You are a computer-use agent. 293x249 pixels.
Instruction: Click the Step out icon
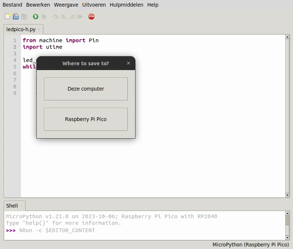(72, 17)
